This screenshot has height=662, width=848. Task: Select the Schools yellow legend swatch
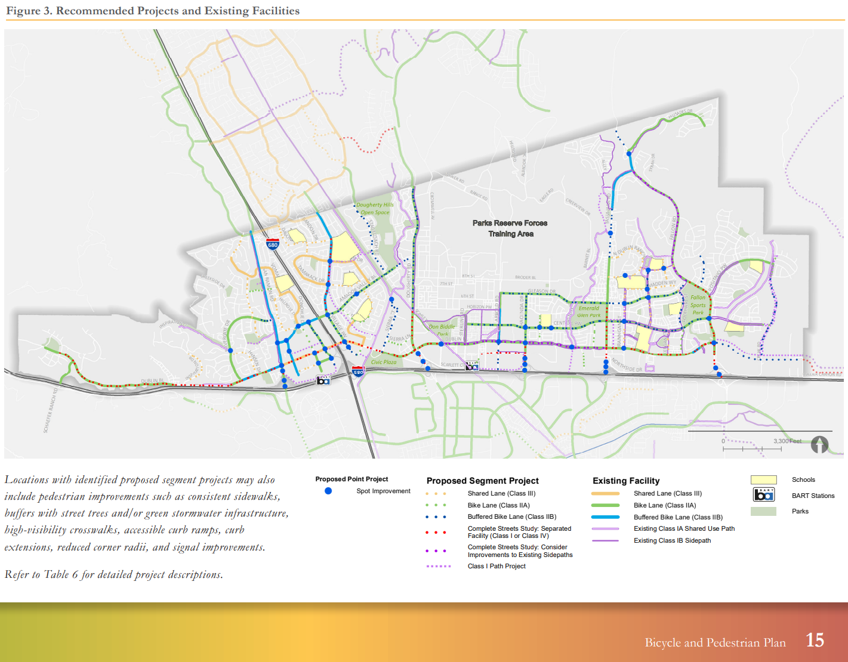tap(763, 480)
